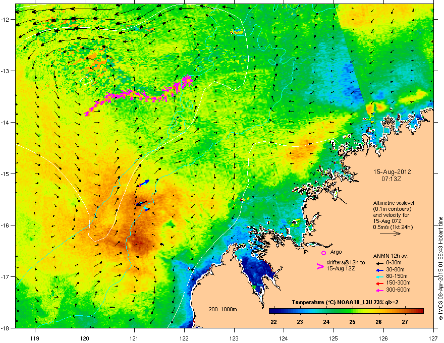This screenshot has height=343, width=444.
Task: Click the '124' longitude axis label
Action: [284, 338]
